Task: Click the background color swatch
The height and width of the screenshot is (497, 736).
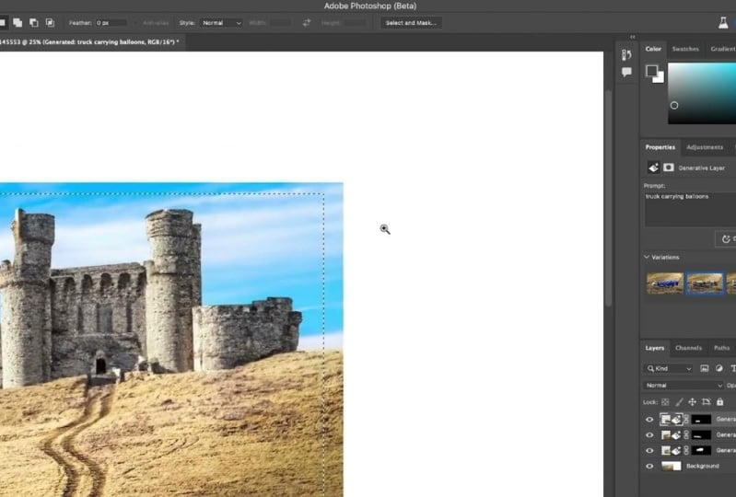Action: click(x=660, y=78)
